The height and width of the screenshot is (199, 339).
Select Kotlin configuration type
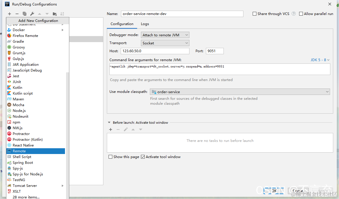[36, 88]
